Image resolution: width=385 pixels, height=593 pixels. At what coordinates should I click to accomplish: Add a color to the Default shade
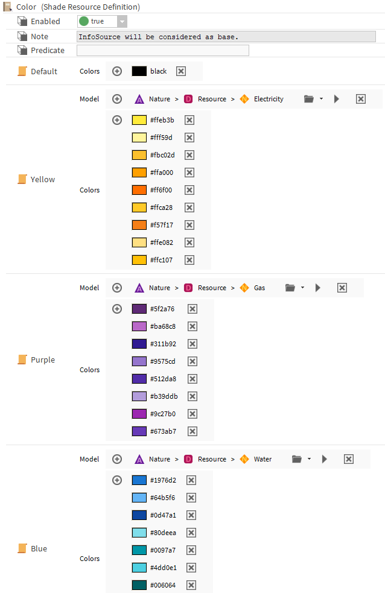[117, 71]
